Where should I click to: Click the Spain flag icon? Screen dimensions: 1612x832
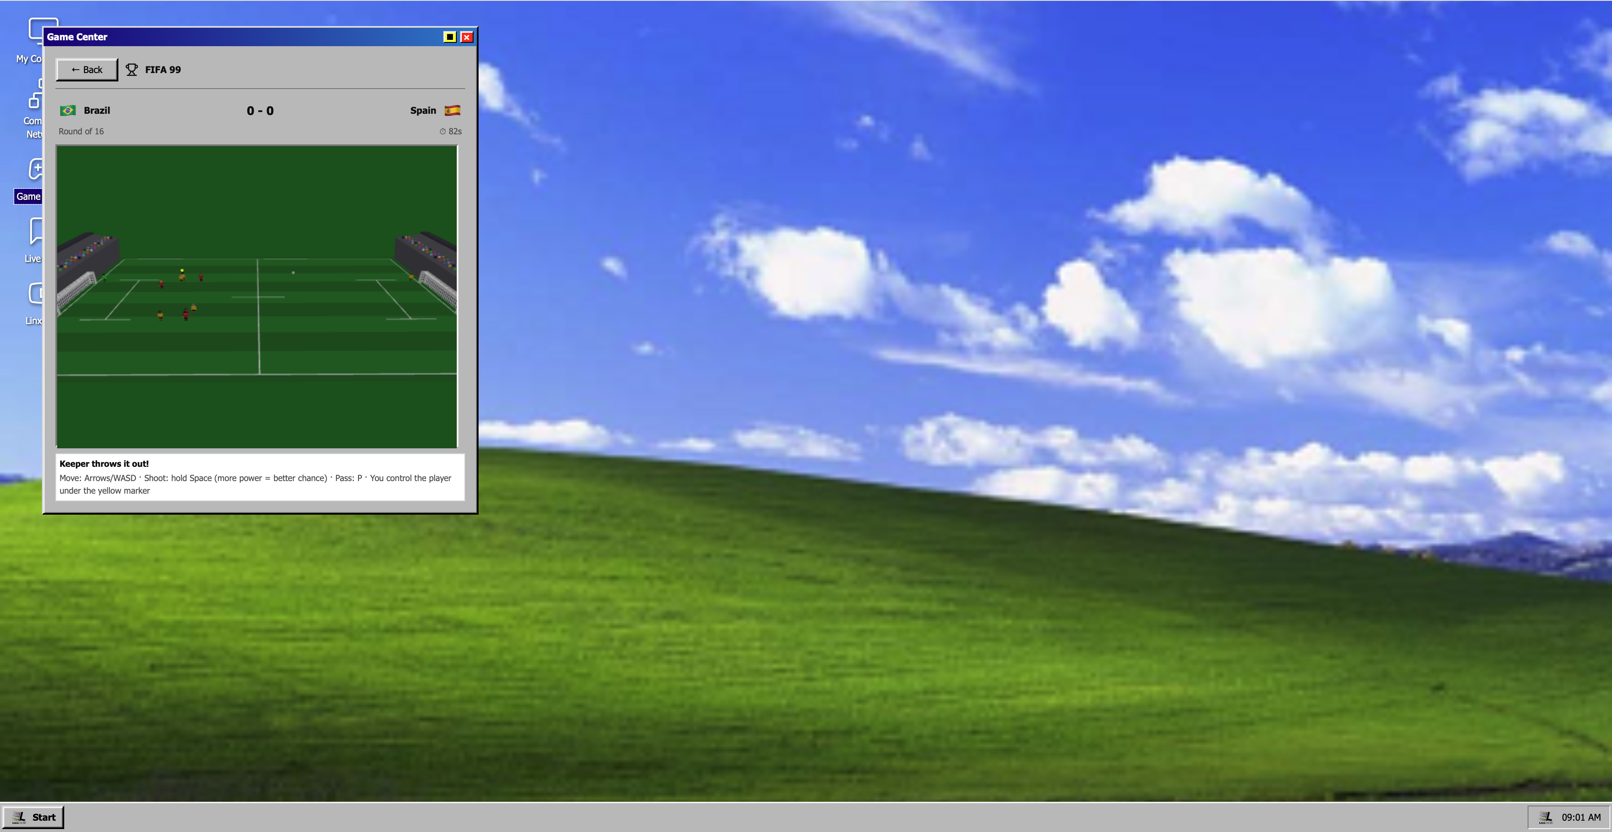coord(453,111)
